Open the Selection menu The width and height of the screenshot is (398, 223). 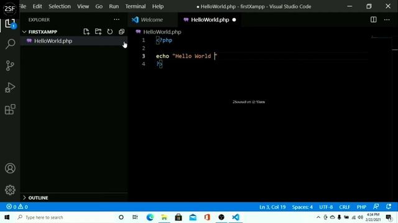click(x=60, y=6)
